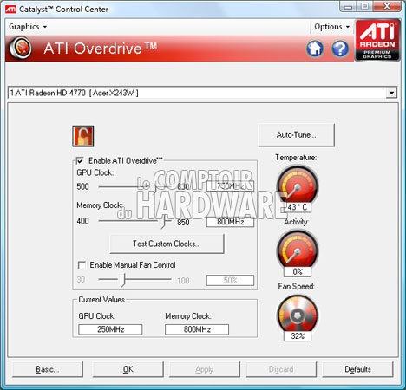Click the GPU Clock MHz value field
This screenshot has width=406, height=390.
point(230,186)
